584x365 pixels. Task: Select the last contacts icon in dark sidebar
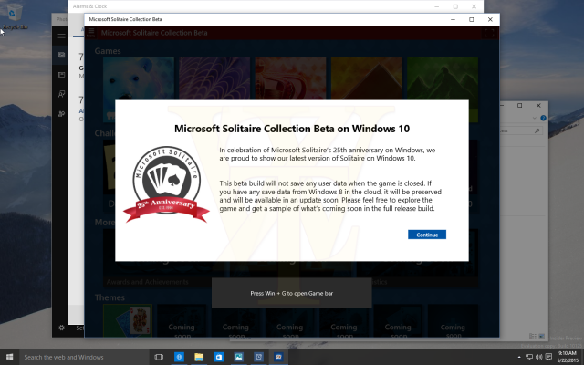[x=61, y=113]
